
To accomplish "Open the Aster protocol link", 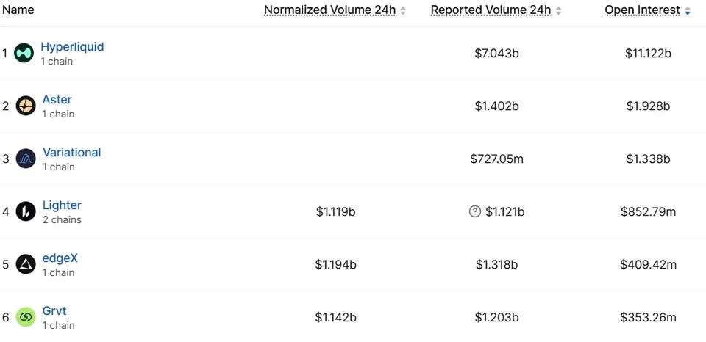I will (x=57, y=99).
